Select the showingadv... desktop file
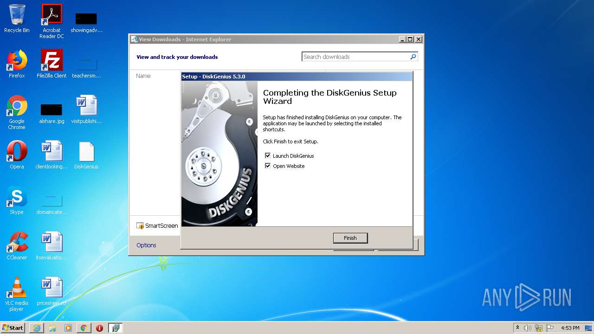594x334 pixels. coord(86,22)
